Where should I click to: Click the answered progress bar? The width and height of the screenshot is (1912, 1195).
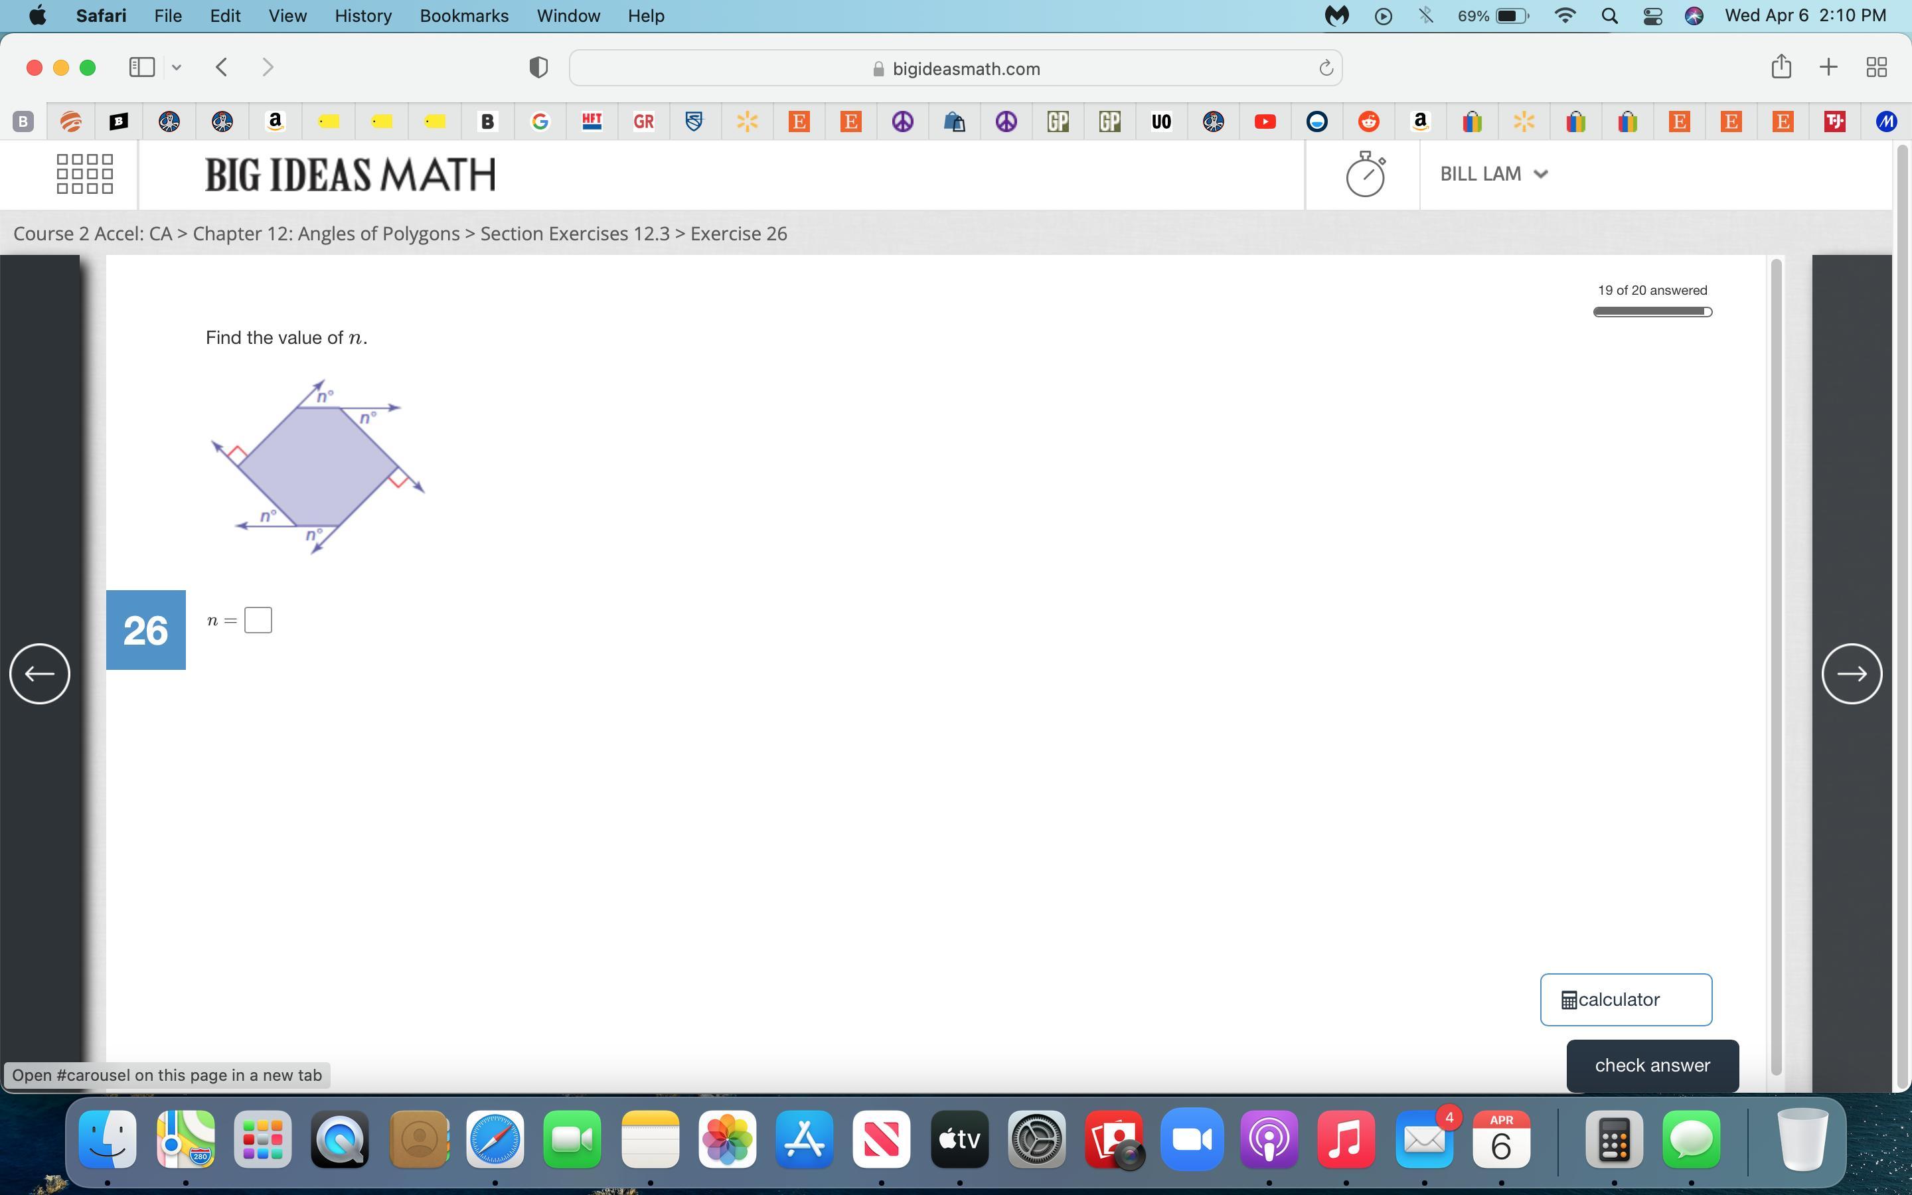(x=1652, y=312)
